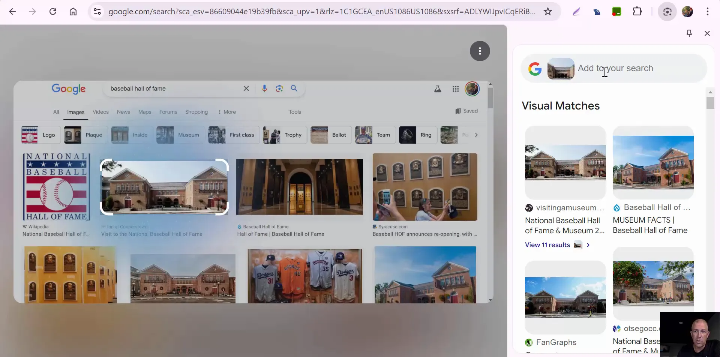Switch to the All results tab
The image size is (720, 357).
[x=56, y=112]
